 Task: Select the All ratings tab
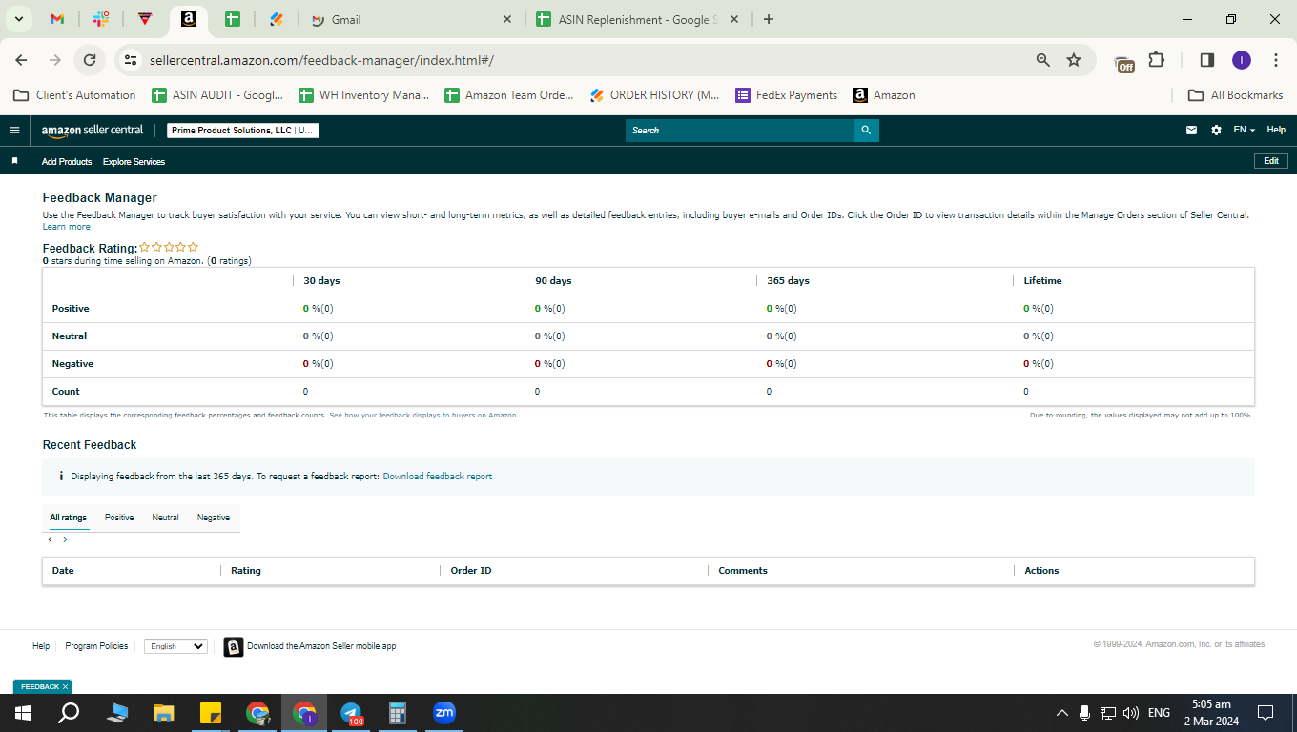pyautogui.click(x=69, y=518)
